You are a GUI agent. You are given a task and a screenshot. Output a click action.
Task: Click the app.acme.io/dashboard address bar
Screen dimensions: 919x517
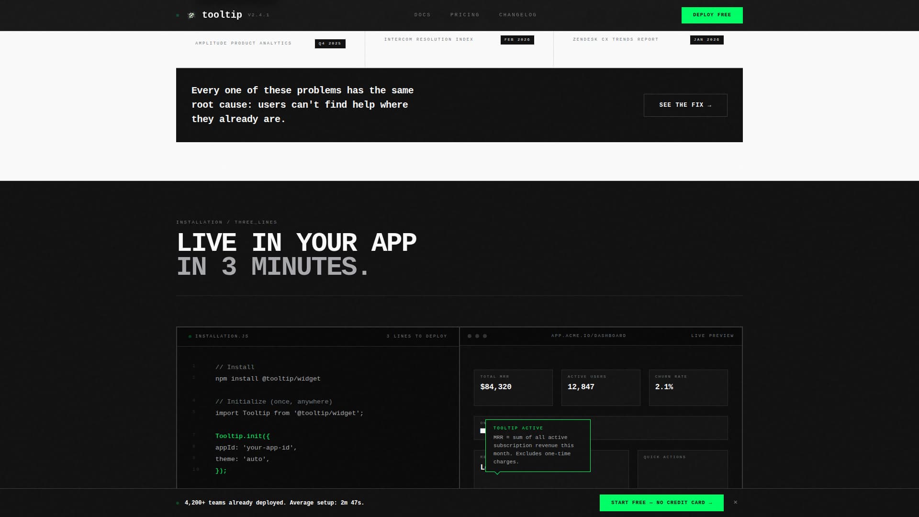[588, 336]
